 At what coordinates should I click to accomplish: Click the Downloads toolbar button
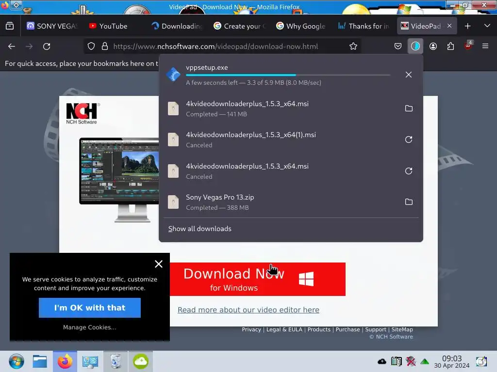[415, 46]
